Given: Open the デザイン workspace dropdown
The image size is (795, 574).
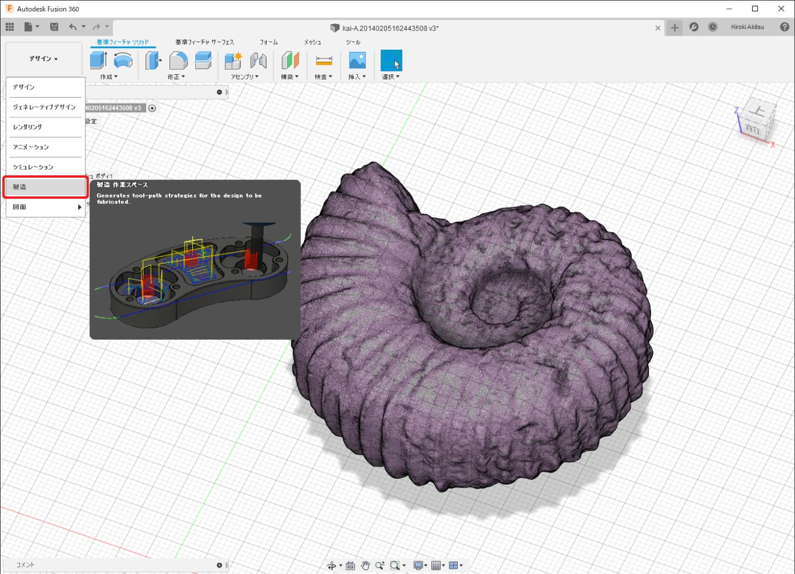Looking at the screenshot, I should [x=44, y=59].
